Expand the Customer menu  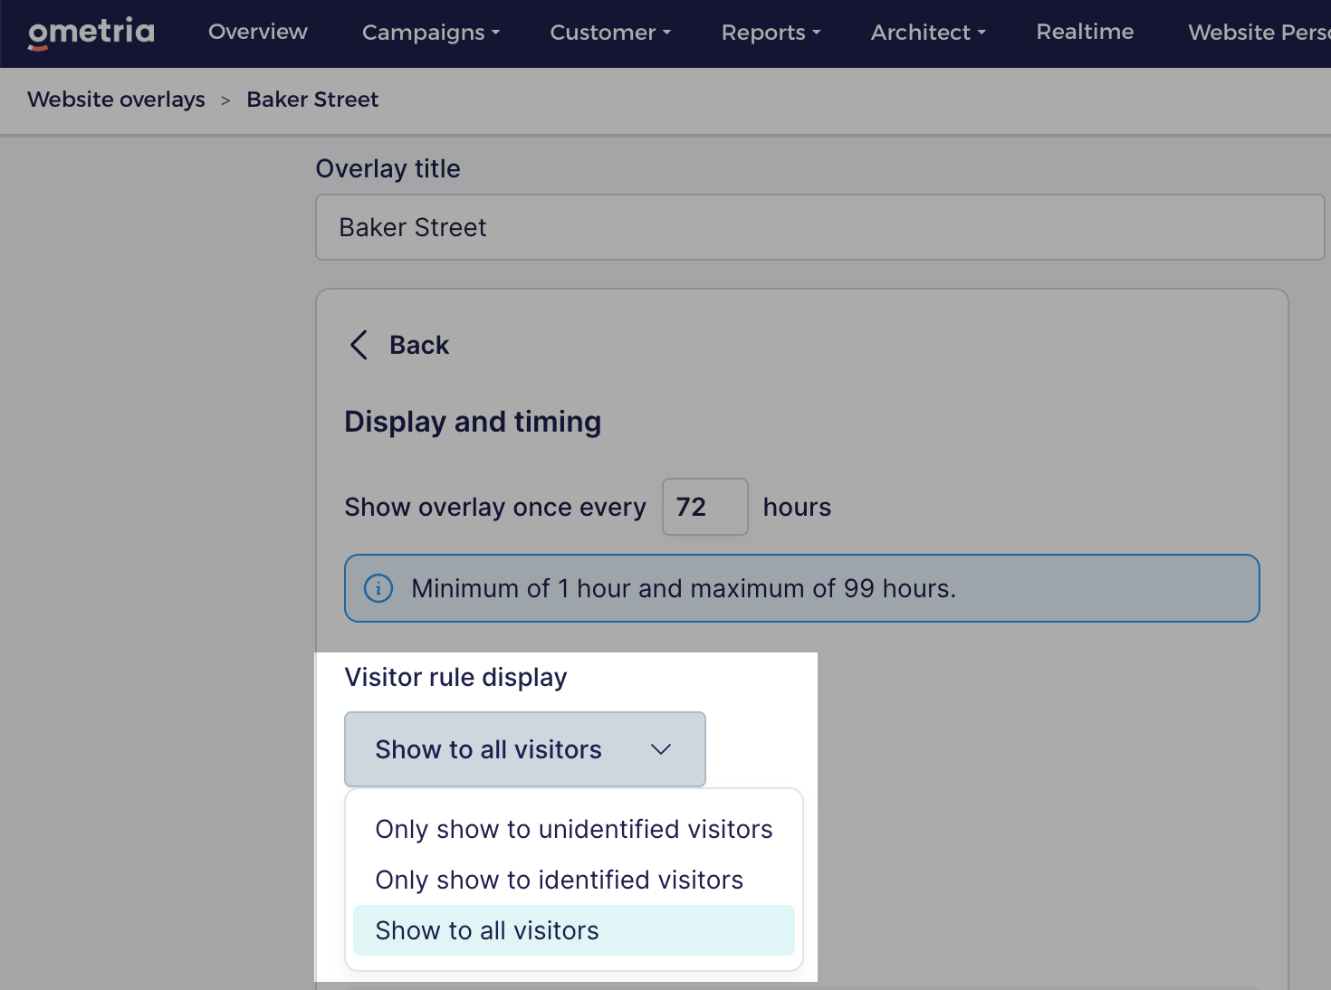click(x=611, y=33)
